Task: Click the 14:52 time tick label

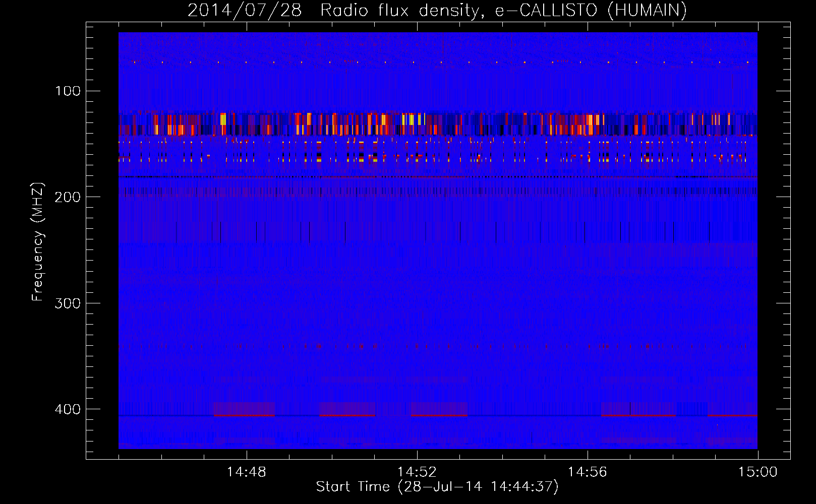Action: [417, 472]
